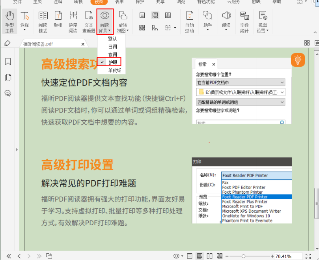Uncheck the 护眼 eye-protection background option
The image size is (319, 260).
112,62
